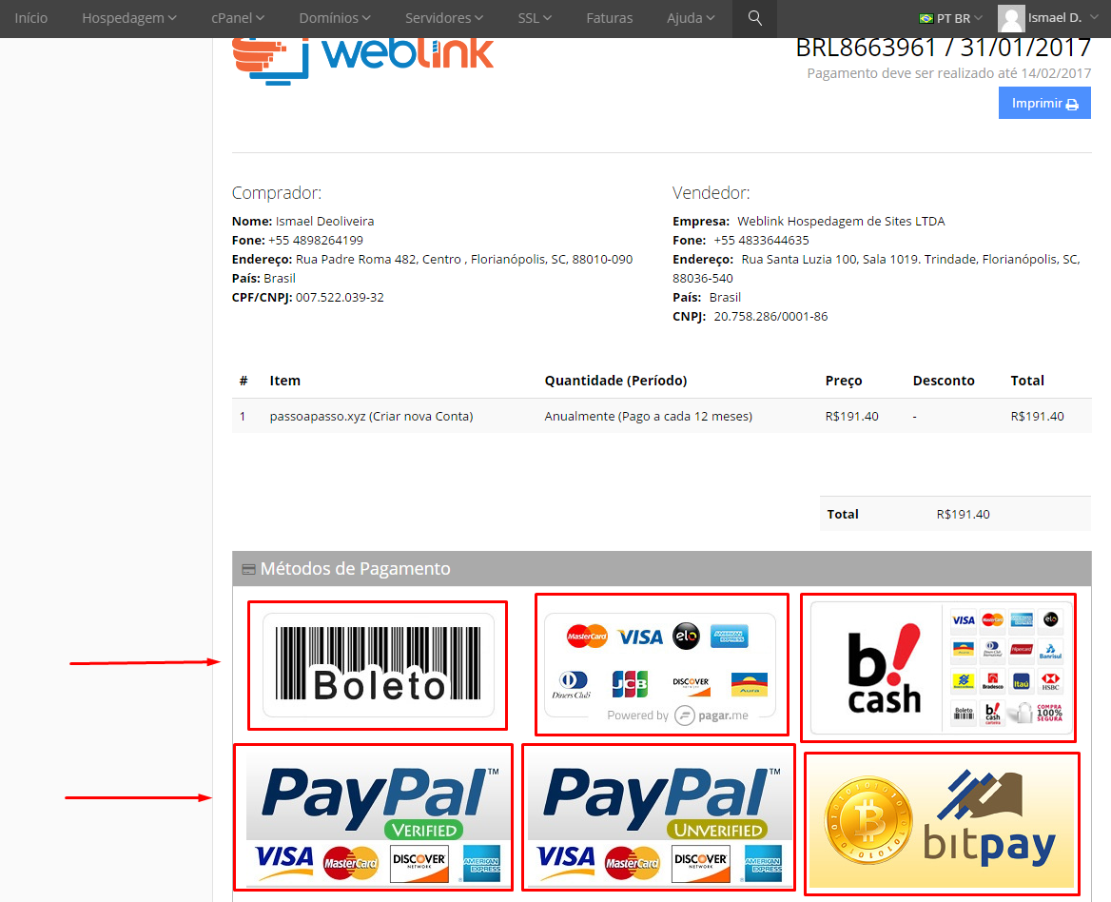Screen dimensions: 1111x902
Task: Click the Weblink logo
Action: pyautogui.click(x=362, y=61)
